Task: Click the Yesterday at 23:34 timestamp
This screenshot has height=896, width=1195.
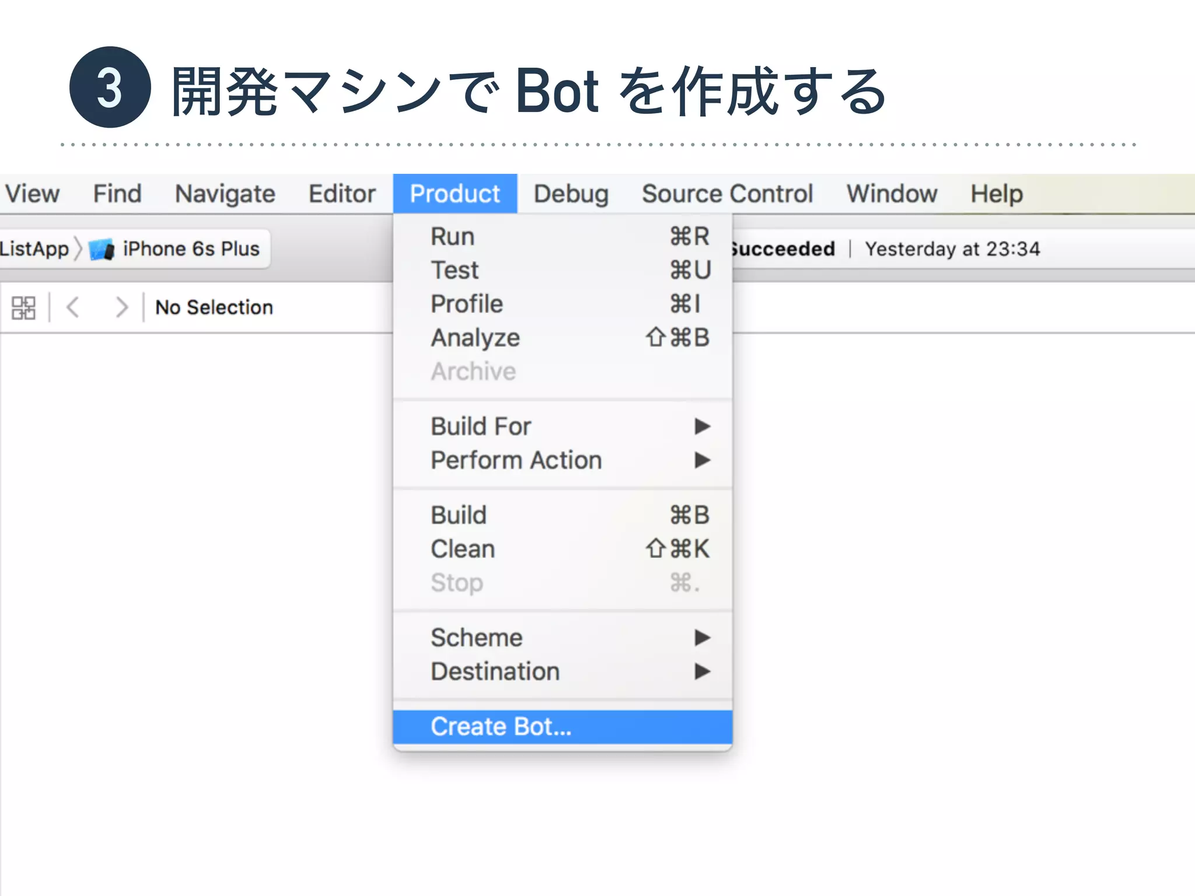Action: 952,249
